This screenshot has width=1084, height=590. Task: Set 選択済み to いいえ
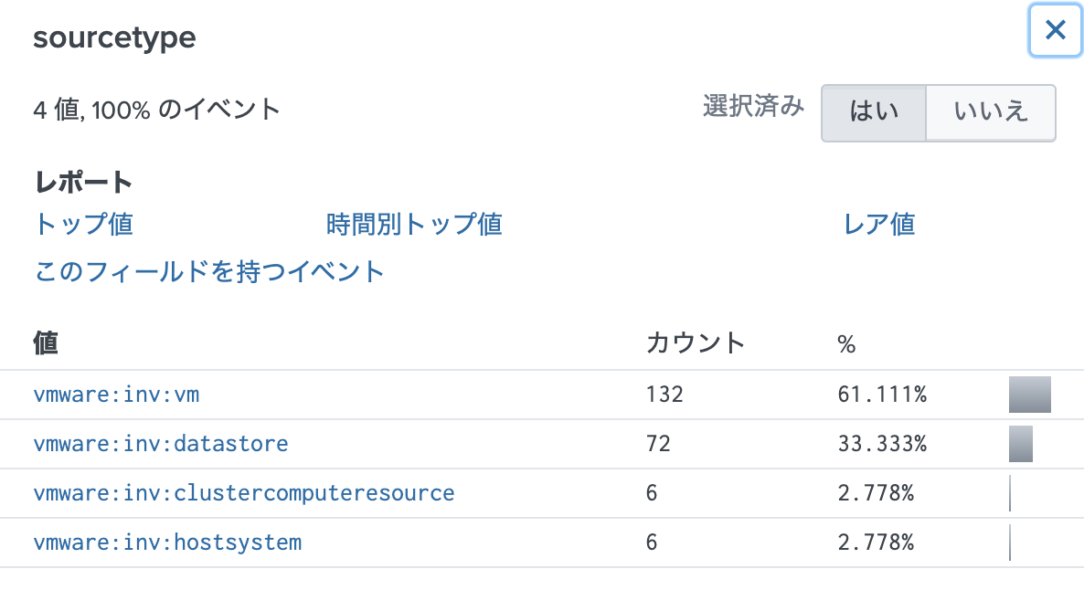(x=991, y=112)
